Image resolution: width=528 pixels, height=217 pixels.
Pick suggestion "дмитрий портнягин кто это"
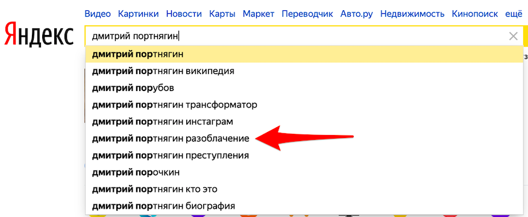coord(304,189)
